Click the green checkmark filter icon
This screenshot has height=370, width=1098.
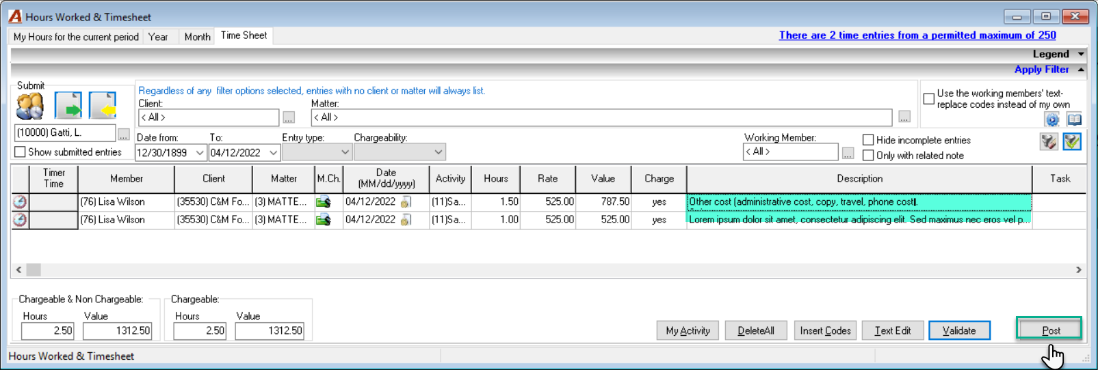[1072, 141]
